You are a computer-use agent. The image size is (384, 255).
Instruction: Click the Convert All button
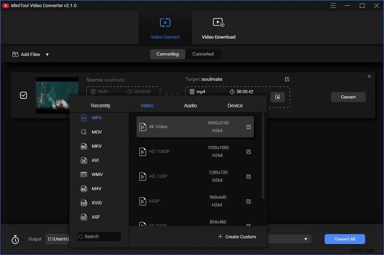[x=345, y=239]
